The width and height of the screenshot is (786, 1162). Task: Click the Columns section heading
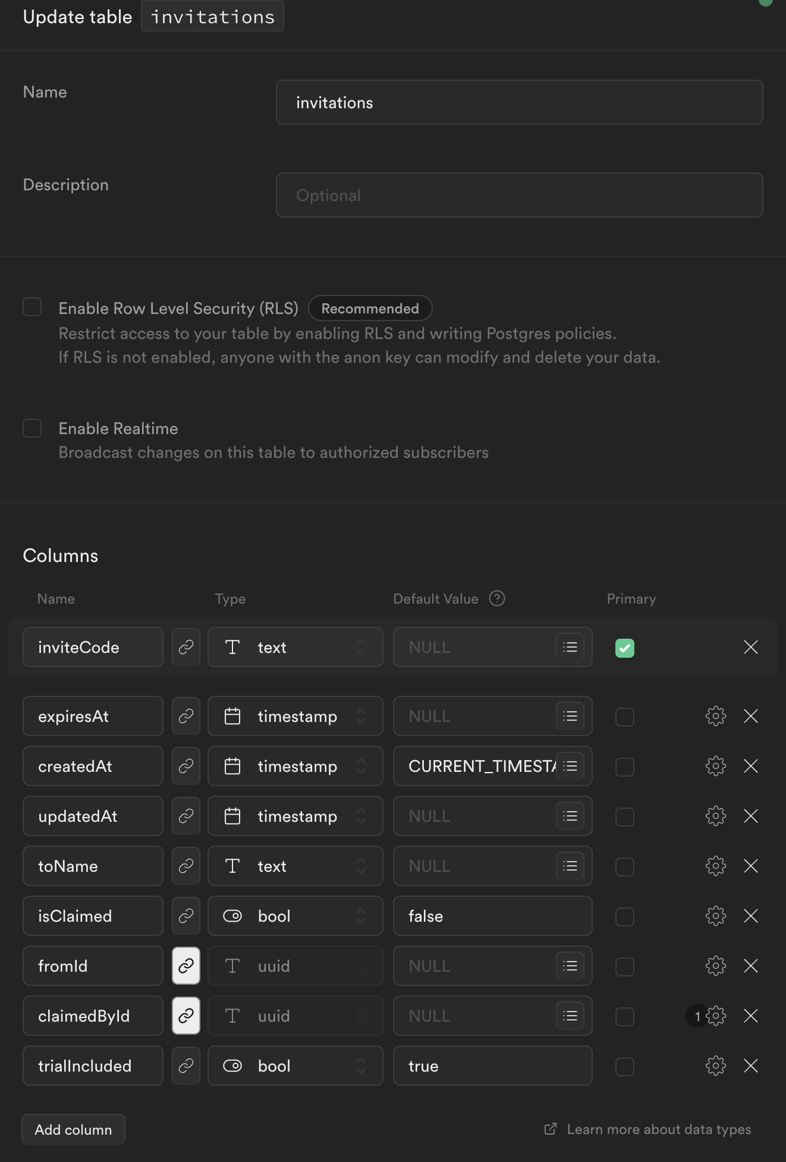pyautogui.click(x=61, y=555)
